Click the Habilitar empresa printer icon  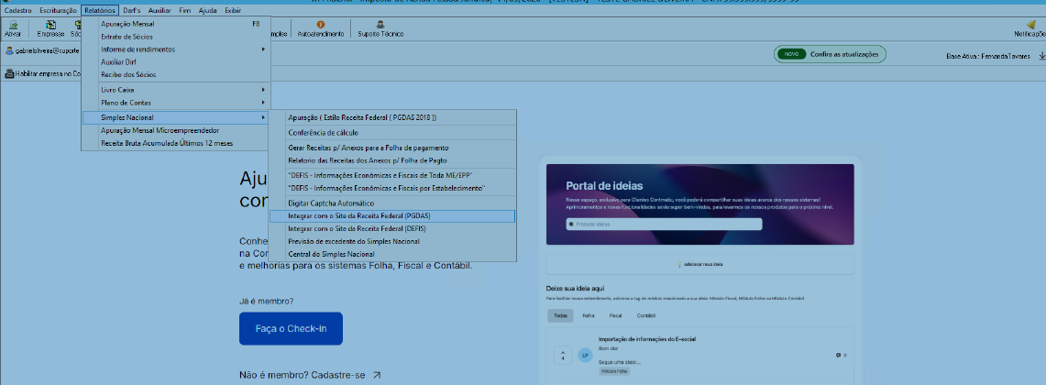tap(9, 73)
